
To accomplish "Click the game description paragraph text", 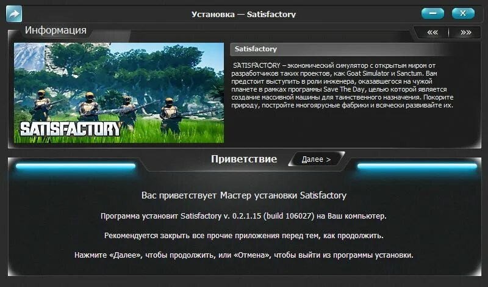I will coord(342,85).
